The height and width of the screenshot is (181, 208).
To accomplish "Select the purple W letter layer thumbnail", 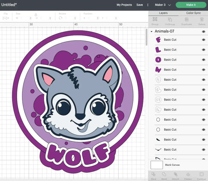I will pyautogui.click(x=158, y=69).
